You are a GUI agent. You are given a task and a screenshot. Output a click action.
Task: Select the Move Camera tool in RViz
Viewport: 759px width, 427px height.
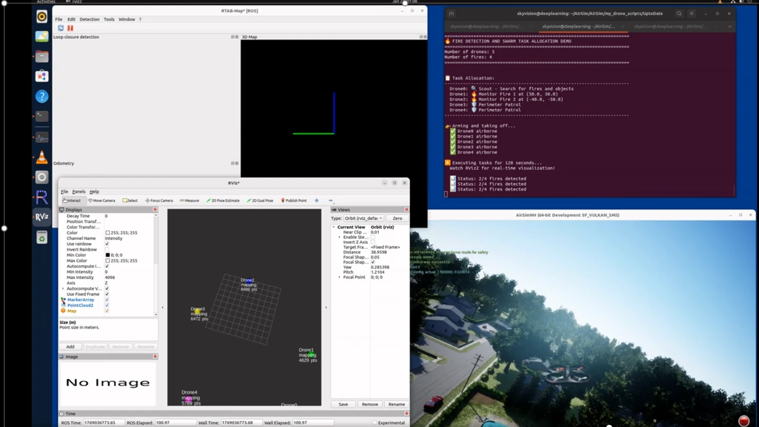[x=101, y=201]
